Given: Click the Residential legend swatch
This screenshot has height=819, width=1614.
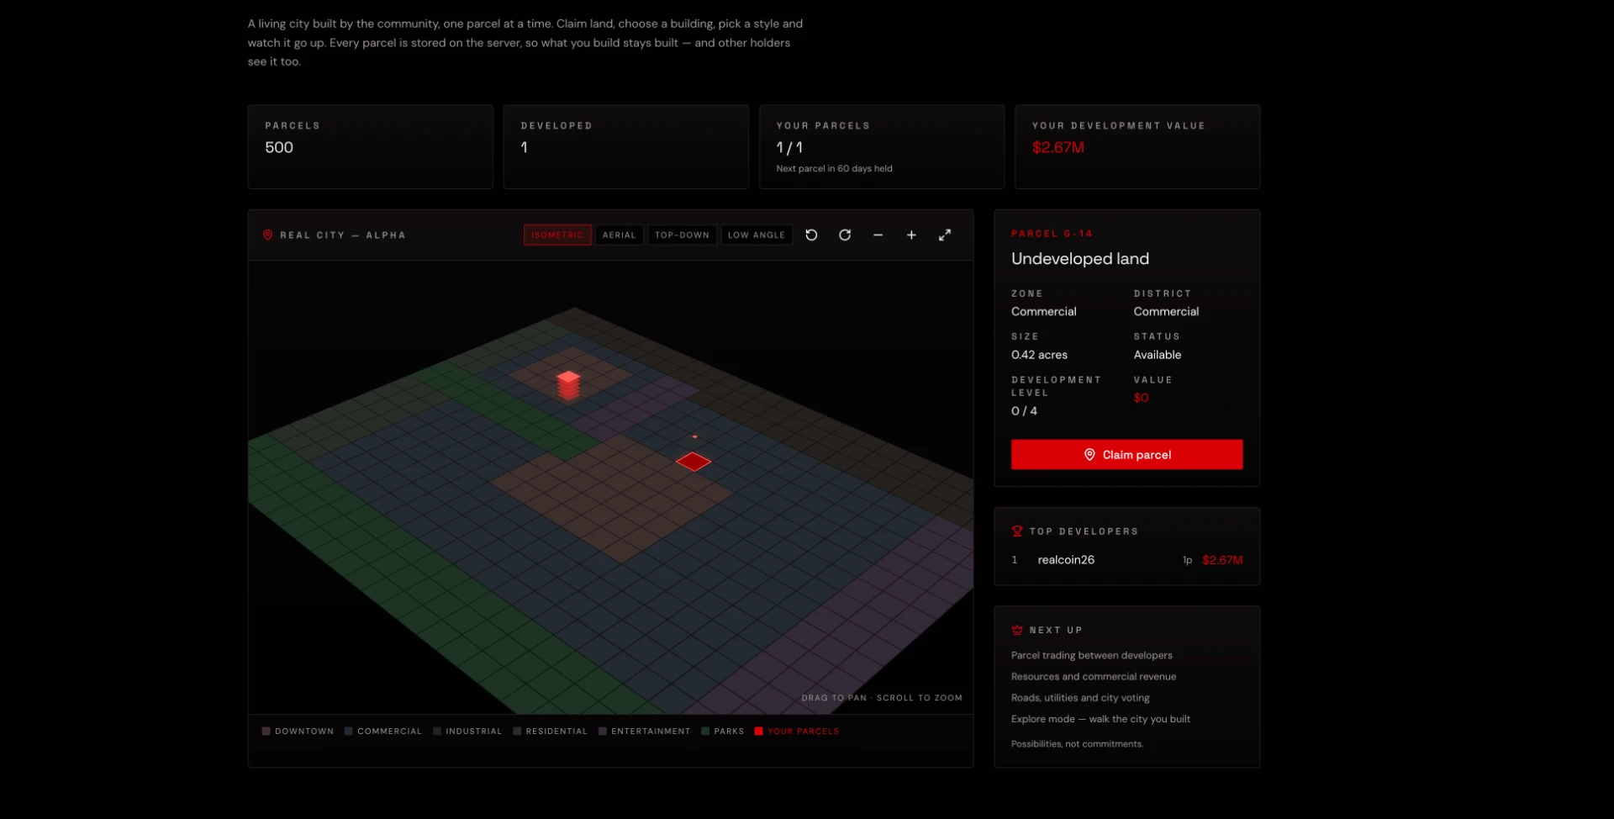Looking at the screenshot, I should tap(517, 732).
